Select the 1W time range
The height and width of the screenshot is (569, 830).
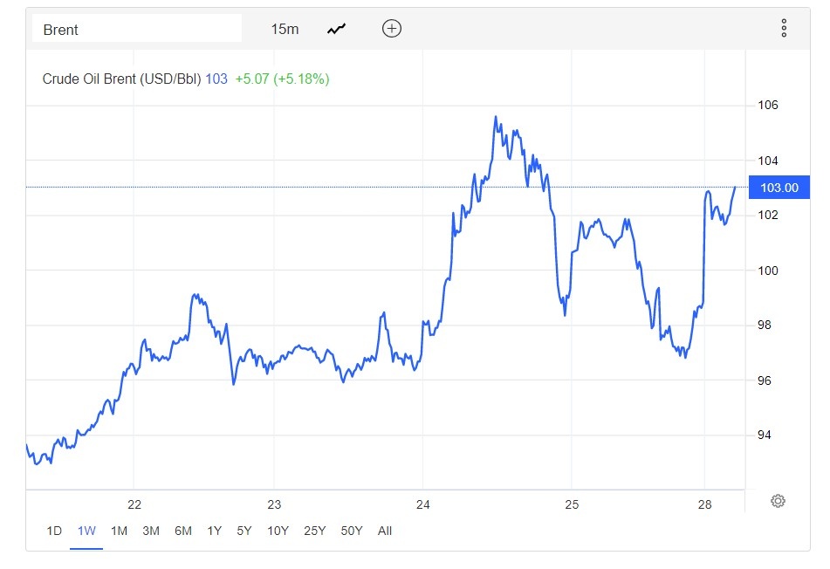click(x=86, y=531)
